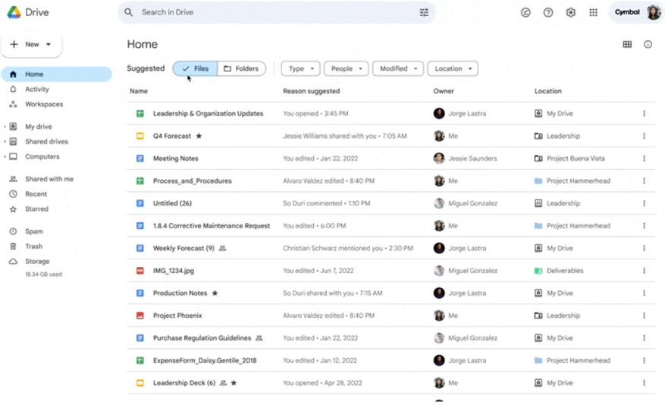Image resolution: width=665 pixels, height=405 pixels.
Task: Click the Search in Drive field
Action: pyautogui.click(x=273, y=12)
